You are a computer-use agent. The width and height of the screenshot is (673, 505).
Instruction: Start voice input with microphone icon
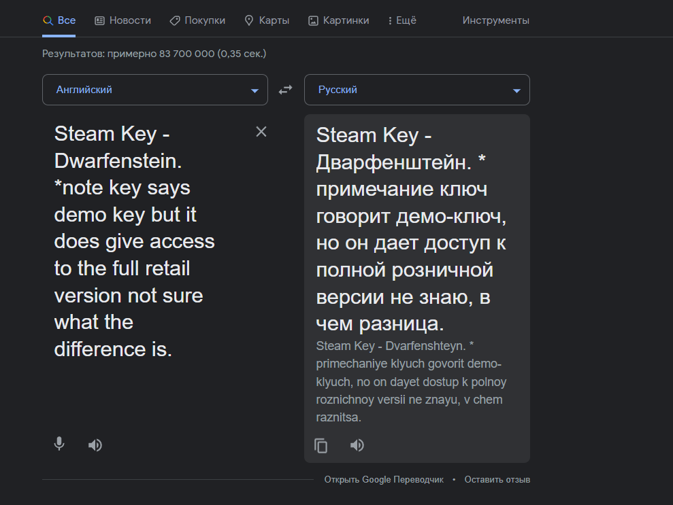click(59, 444)
